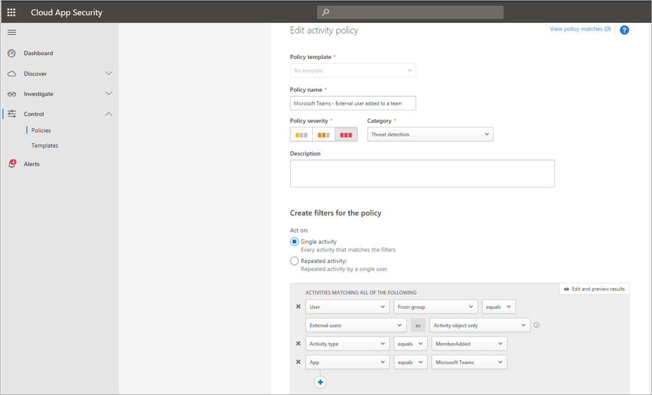
Task: Remove the Activity type filter with its X
Action: tap(298, 344)
